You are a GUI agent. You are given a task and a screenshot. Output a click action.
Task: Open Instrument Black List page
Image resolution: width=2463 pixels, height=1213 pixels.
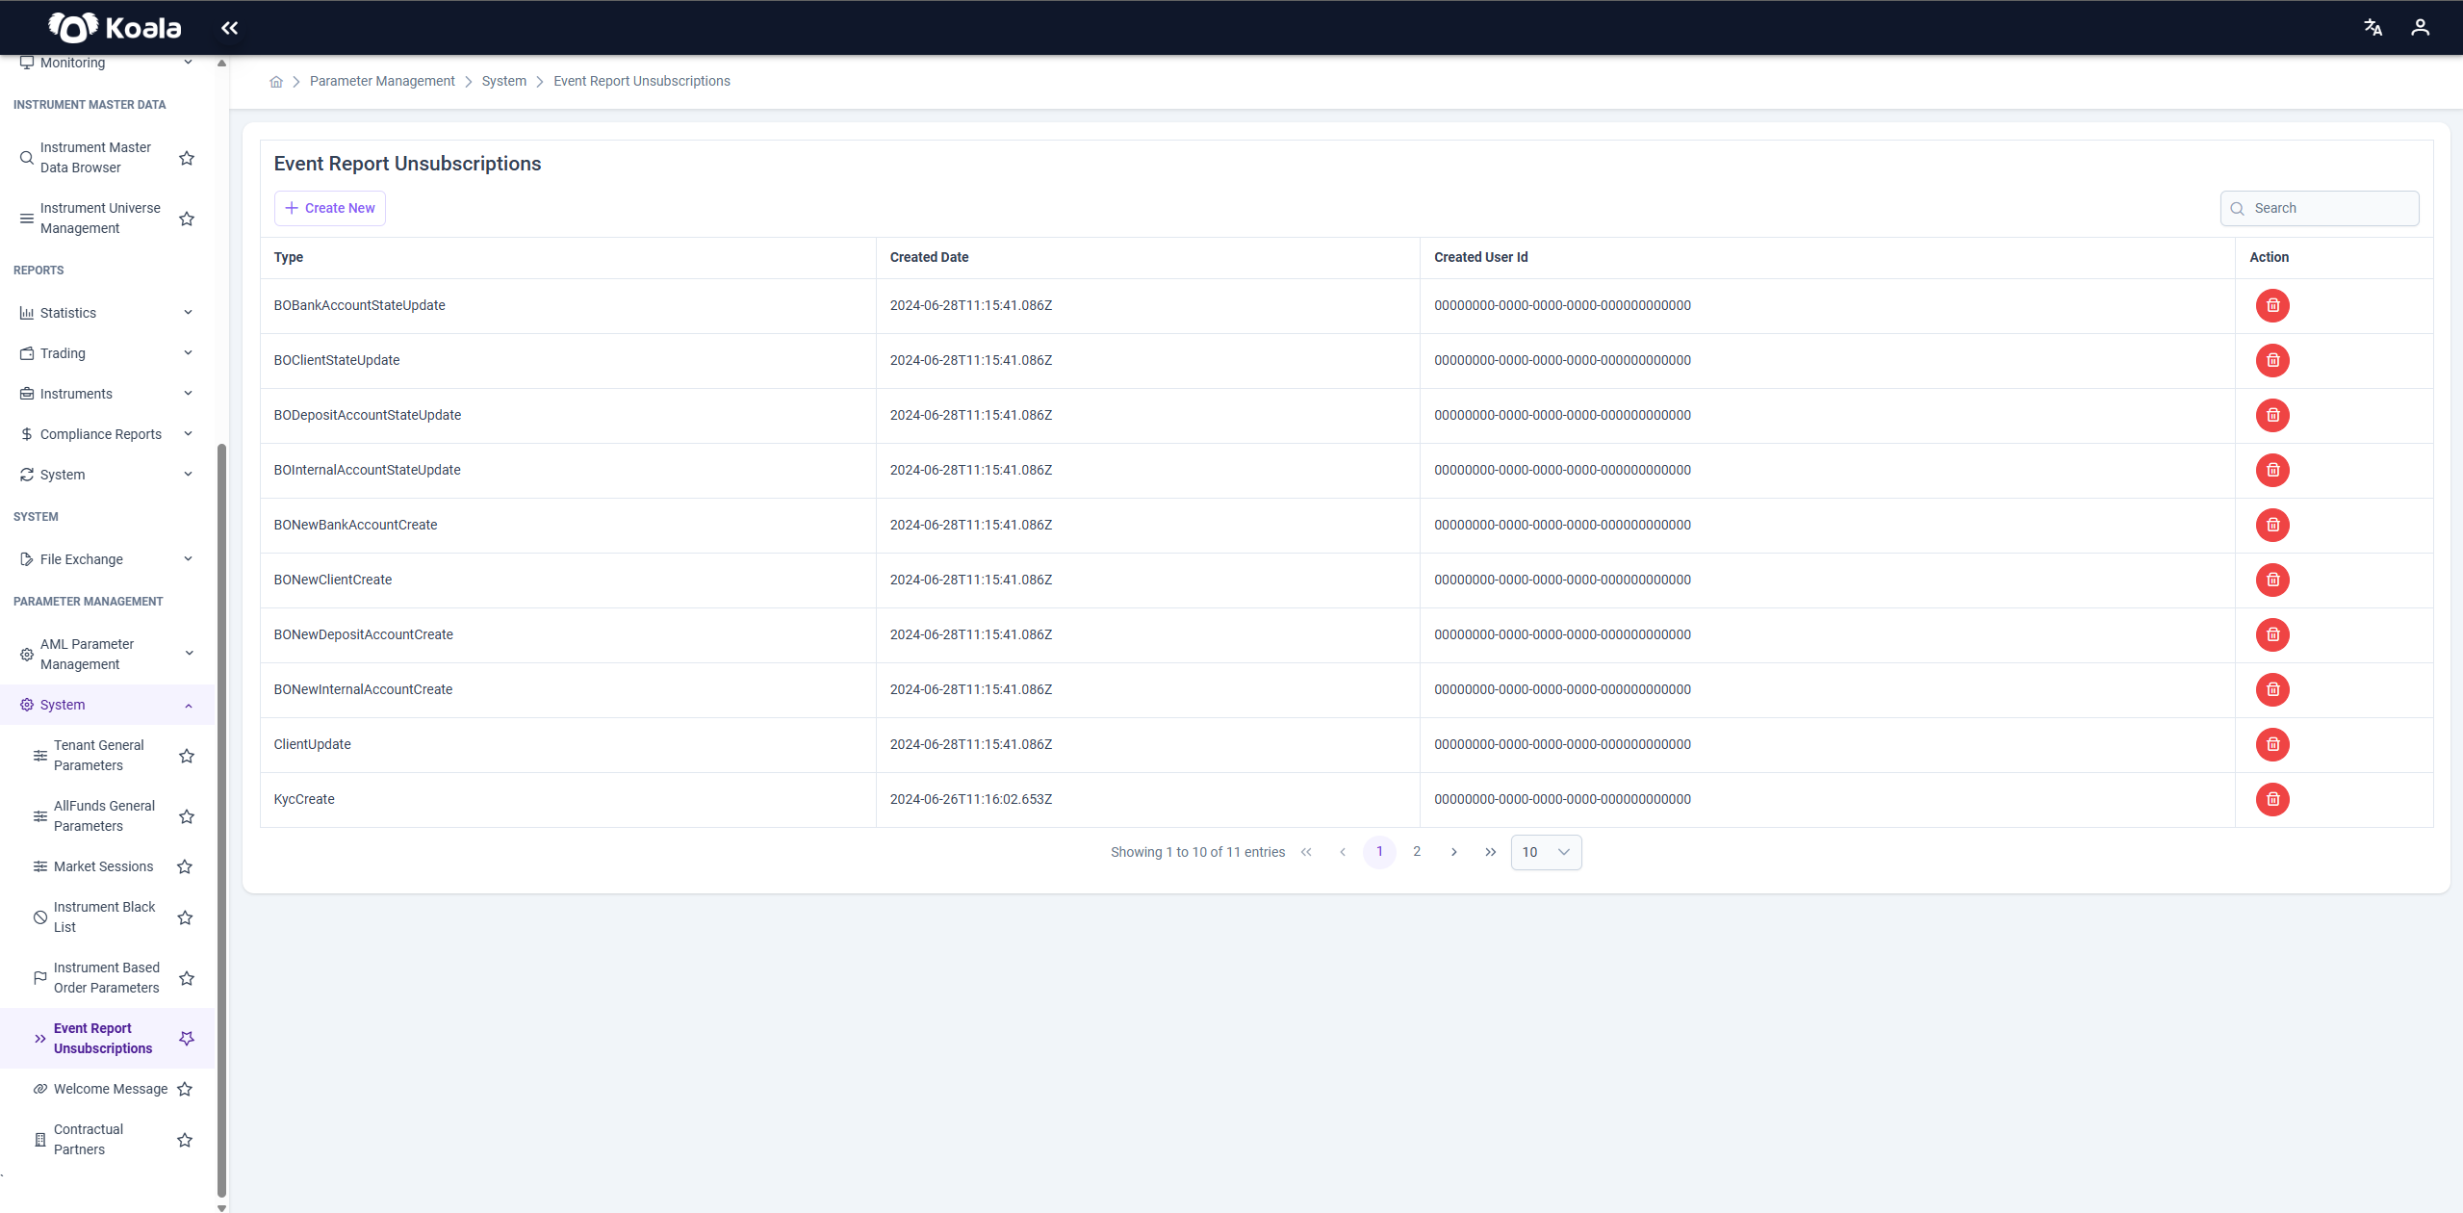tap(104, 917)
